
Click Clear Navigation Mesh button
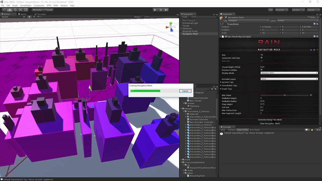[x=270, y=123]
